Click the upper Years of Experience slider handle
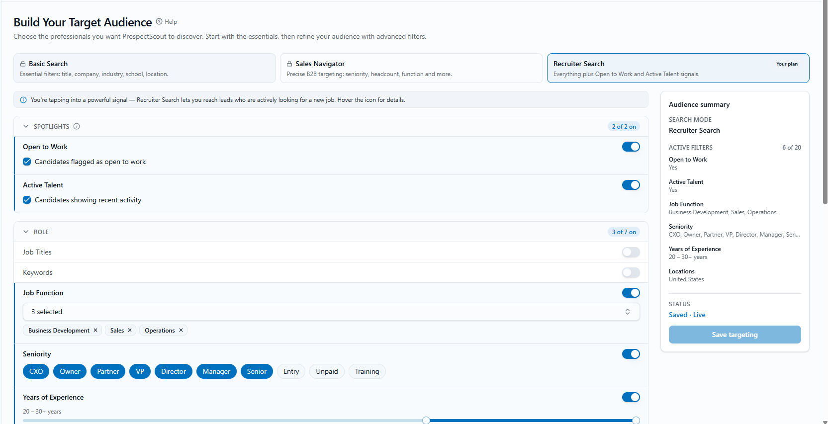 pyautogui.click(x=636, y=421)
